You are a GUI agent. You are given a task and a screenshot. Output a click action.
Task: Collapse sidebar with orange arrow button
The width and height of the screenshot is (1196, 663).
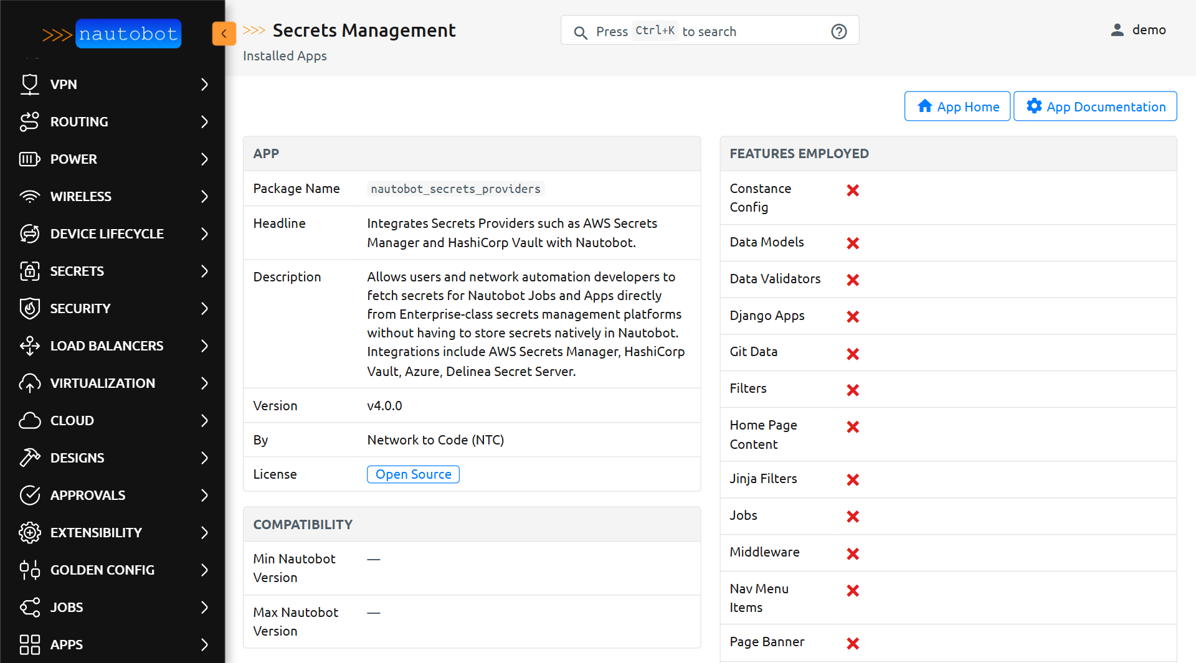(224, 34)
